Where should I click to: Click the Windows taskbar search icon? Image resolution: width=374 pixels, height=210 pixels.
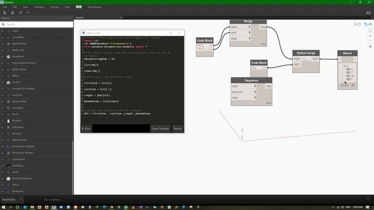pyautogui.click(x=11, y=207)
